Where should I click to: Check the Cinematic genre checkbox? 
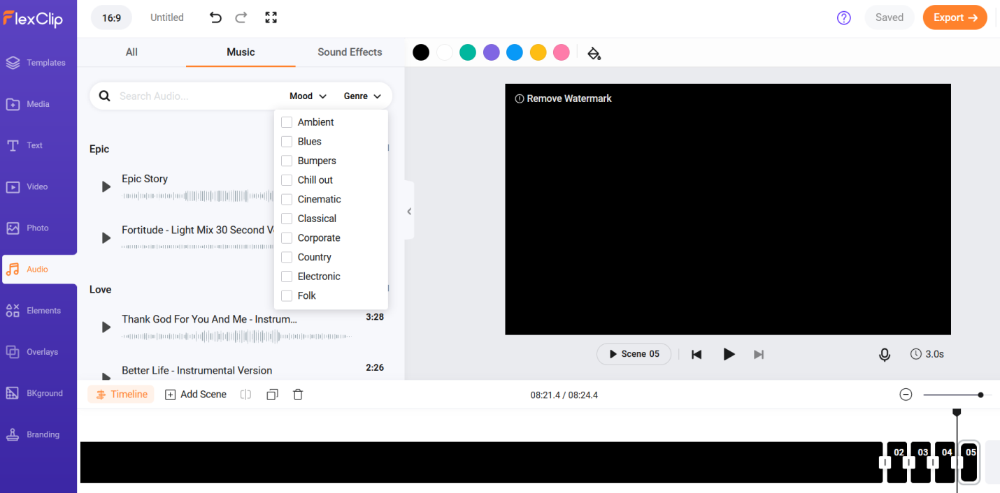287,200
